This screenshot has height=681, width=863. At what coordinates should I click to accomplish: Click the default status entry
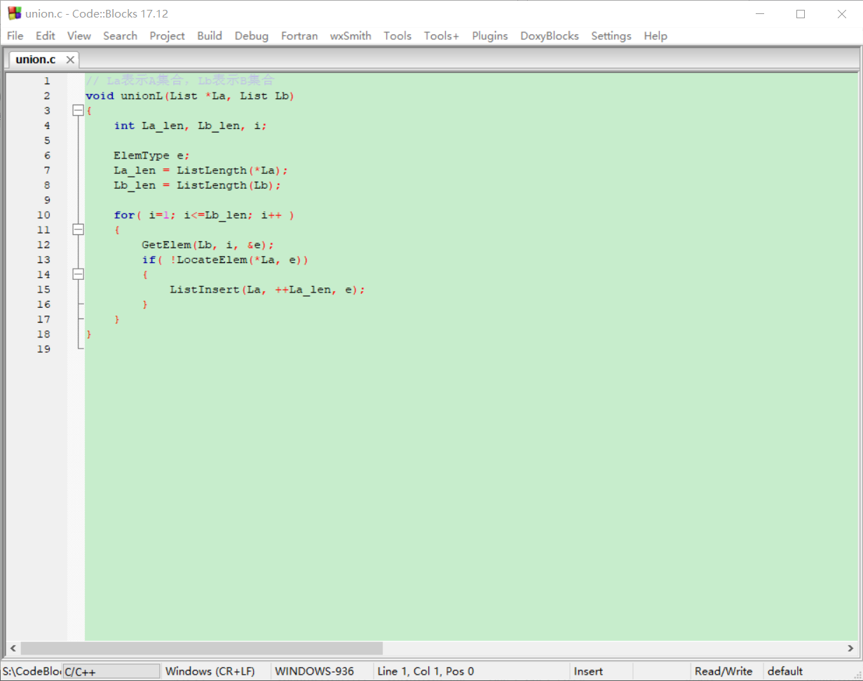785,671
